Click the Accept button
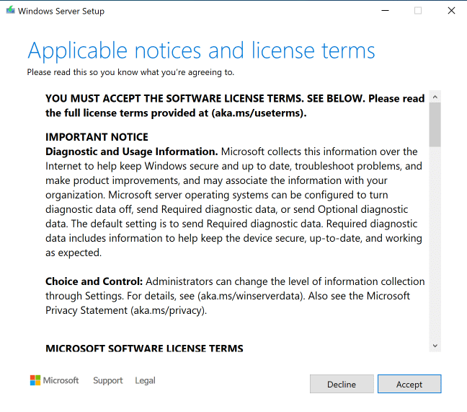467x412 pixels. pyautogui.click(x=409, y=384)
